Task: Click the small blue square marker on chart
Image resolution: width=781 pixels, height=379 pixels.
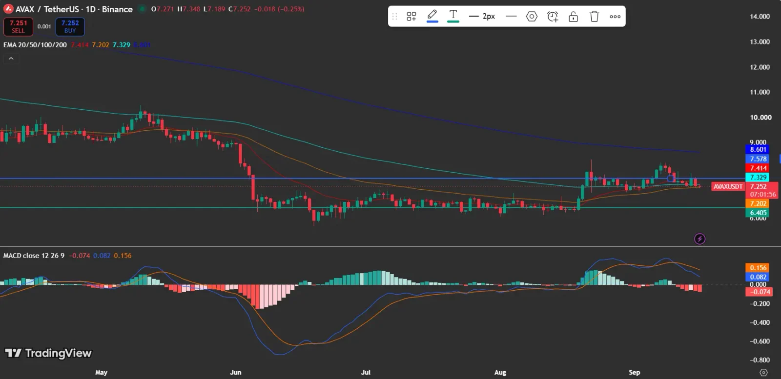Action: point(671,179)
